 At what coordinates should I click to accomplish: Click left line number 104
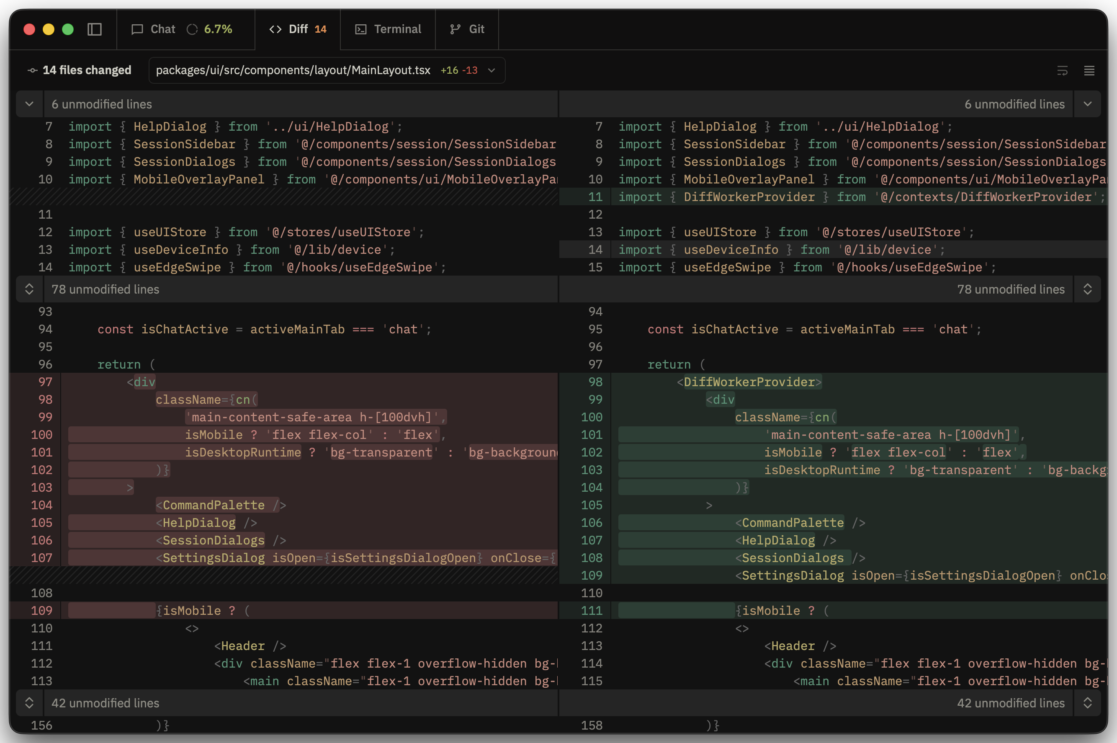42,505
